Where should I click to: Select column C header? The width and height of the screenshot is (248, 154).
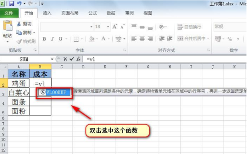tap(62, 67)
